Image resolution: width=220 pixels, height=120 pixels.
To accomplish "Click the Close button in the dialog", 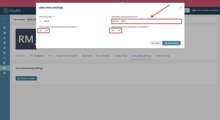I will [x=156, y=43].
